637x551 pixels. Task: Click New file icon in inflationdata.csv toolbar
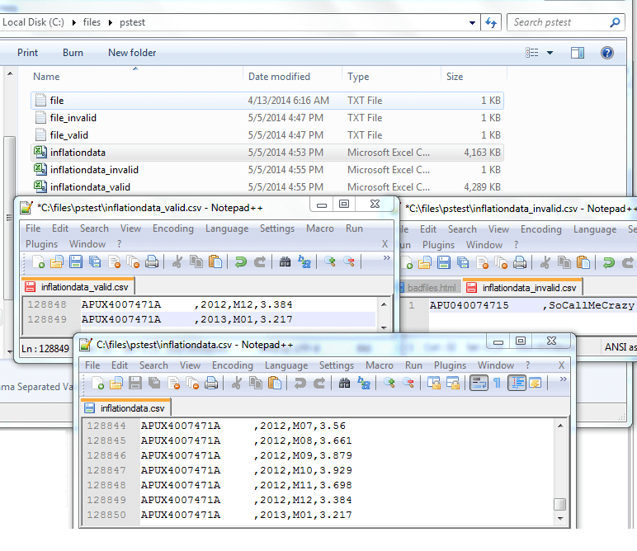coord(98,383)
